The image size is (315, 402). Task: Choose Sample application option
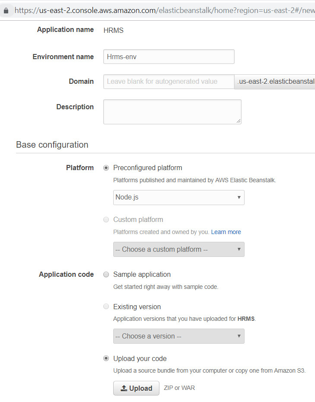106,275
